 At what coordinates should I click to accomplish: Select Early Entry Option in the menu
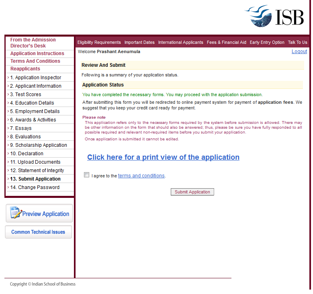click(x=267, y=42)
